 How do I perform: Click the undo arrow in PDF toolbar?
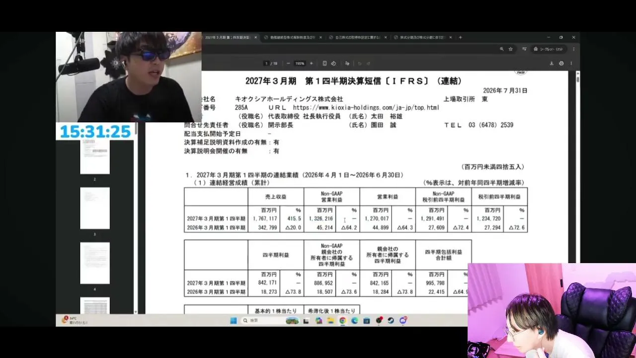[359, 64]
